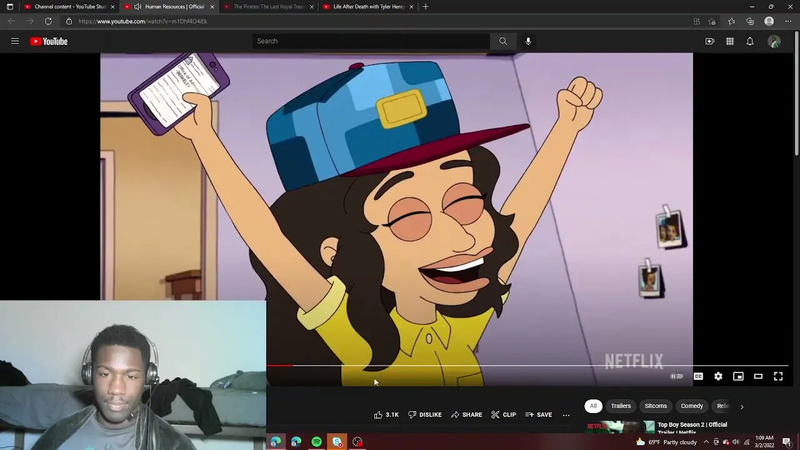Image resolution: width=800 pixels, height=450 pixels.
Task: Click the Top Boy Season 2 video thumbnail
Action: [620, 427]
